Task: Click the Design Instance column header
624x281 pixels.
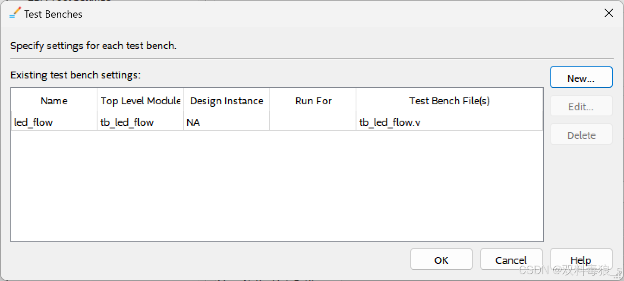Action: (227, 101)
